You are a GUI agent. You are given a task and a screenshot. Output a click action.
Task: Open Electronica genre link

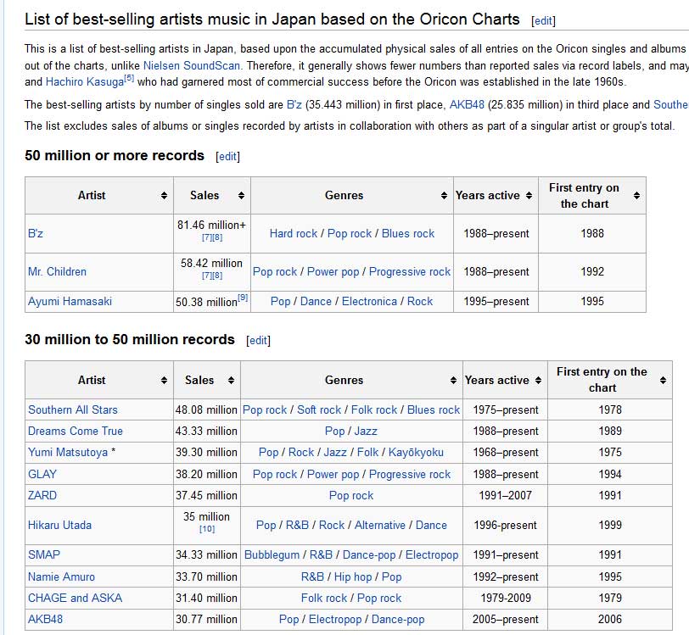pos(369,301)
